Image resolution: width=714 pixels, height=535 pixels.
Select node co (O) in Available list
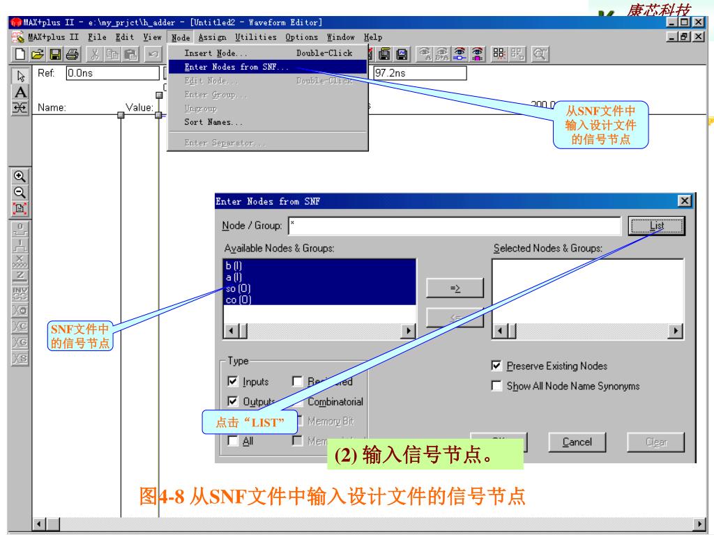(319, 300)
